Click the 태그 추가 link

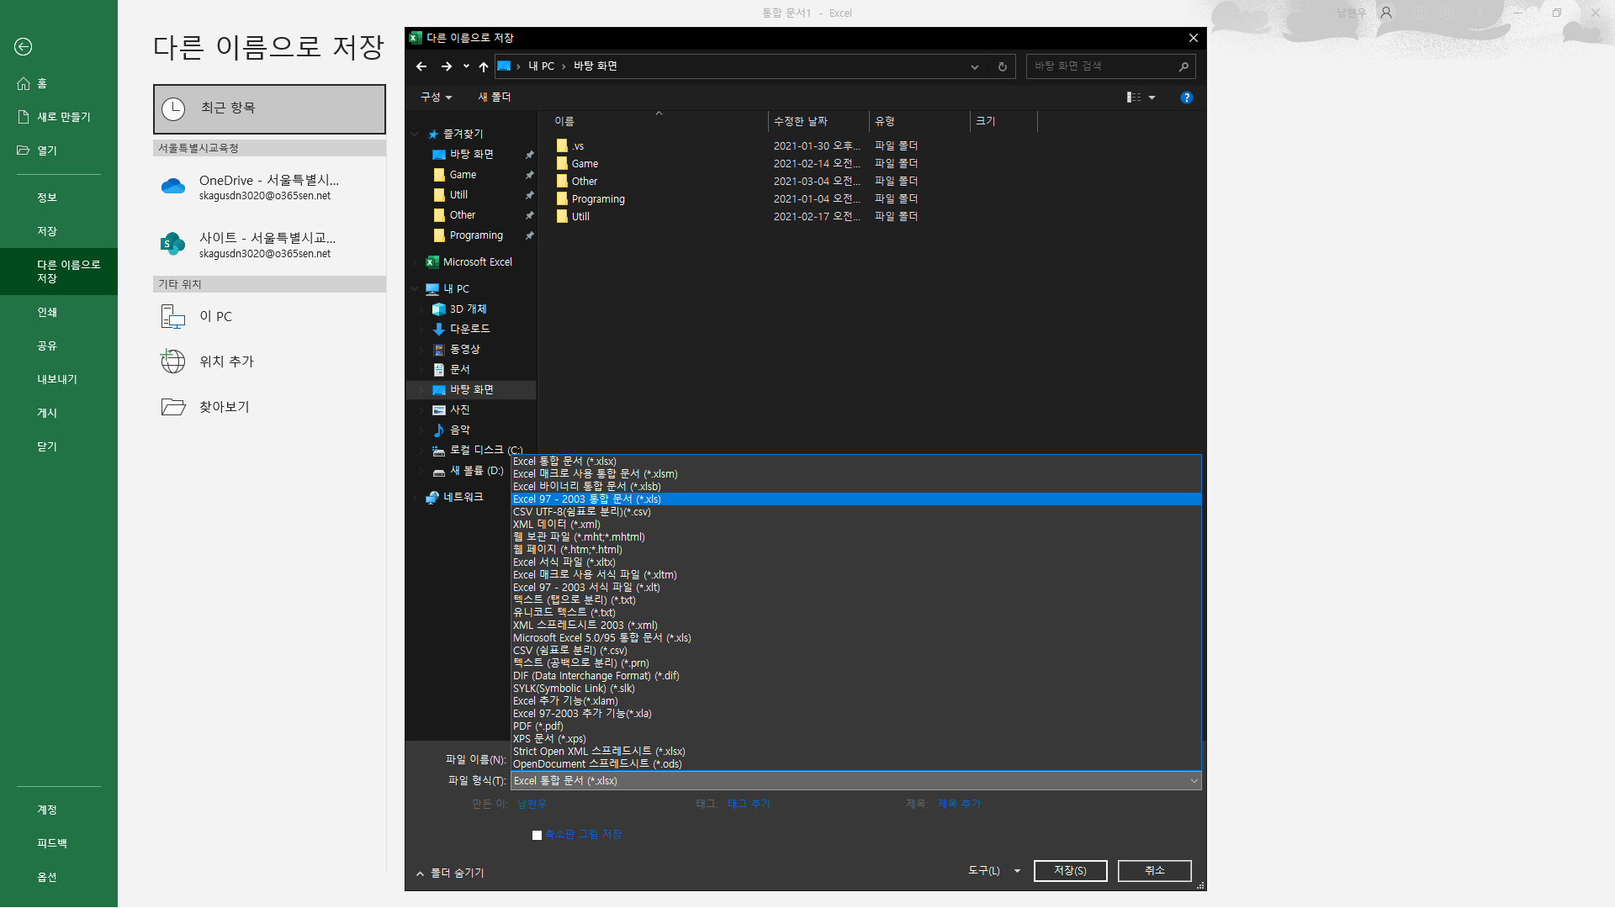click(x=749, y=805)
